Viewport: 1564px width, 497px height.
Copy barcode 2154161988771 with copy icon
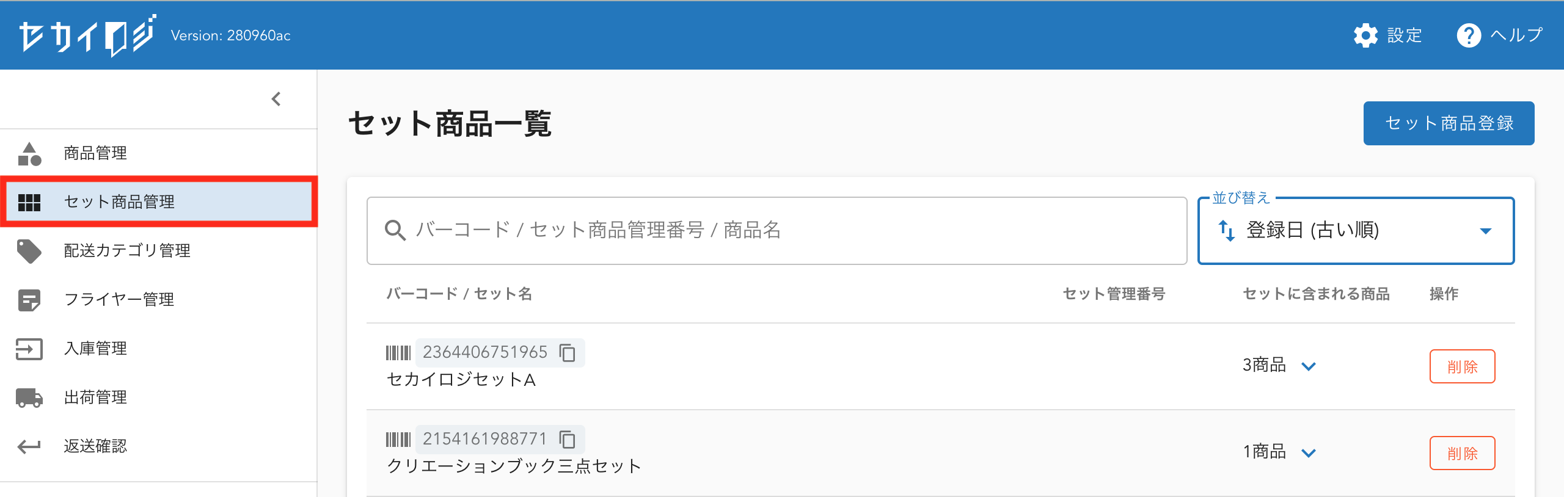click(568, 440)
